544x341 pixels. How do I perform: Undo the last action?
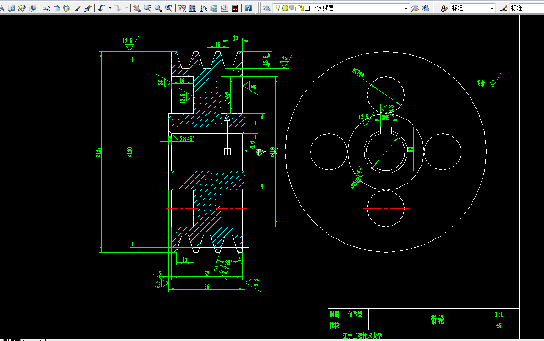coord(101,8)
